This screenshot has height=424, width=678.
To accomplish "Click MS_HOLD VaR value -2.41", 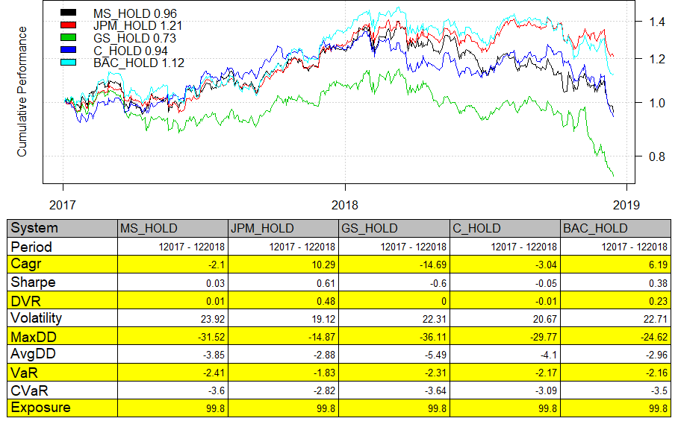I will click(214, 373).
